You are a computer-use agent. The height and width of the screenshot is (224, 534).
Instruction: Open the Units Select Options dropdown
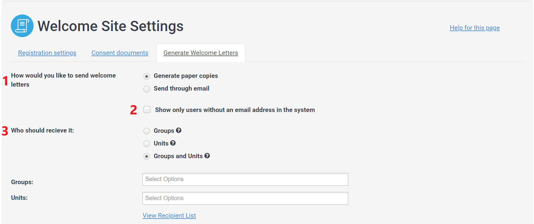point(245,198)
